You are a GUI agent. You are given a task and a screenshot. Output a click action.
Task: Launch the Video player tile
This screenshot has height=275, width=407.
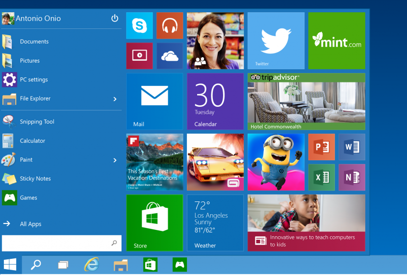point(139,56)
